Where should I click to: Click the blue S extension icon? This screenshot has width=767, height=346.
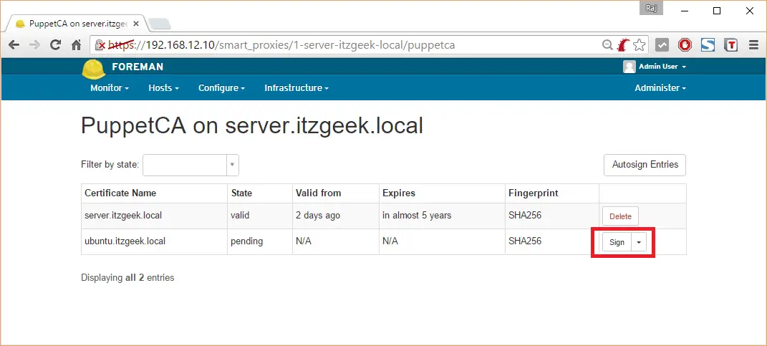point(708,45)
